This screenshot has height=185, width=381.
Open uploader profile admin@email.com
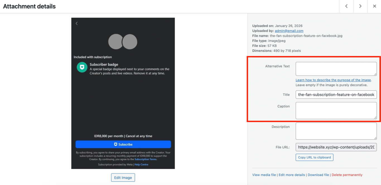(x=289, y=31)
